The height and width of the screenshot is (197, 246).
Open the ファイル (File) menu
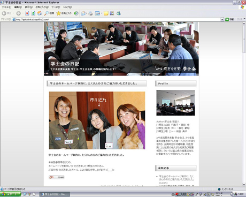(6, 7)
